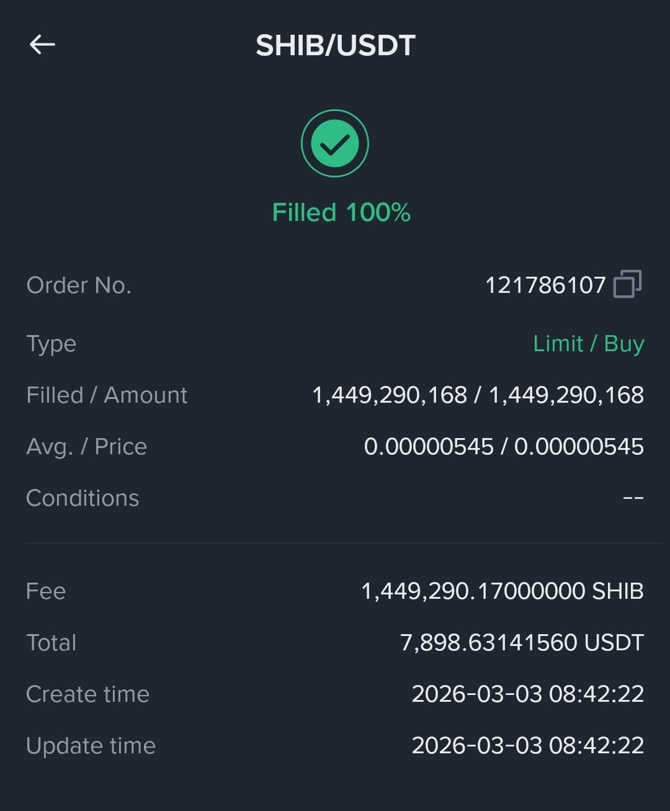
Task: Go back using the left arrow
Action: 42,45
